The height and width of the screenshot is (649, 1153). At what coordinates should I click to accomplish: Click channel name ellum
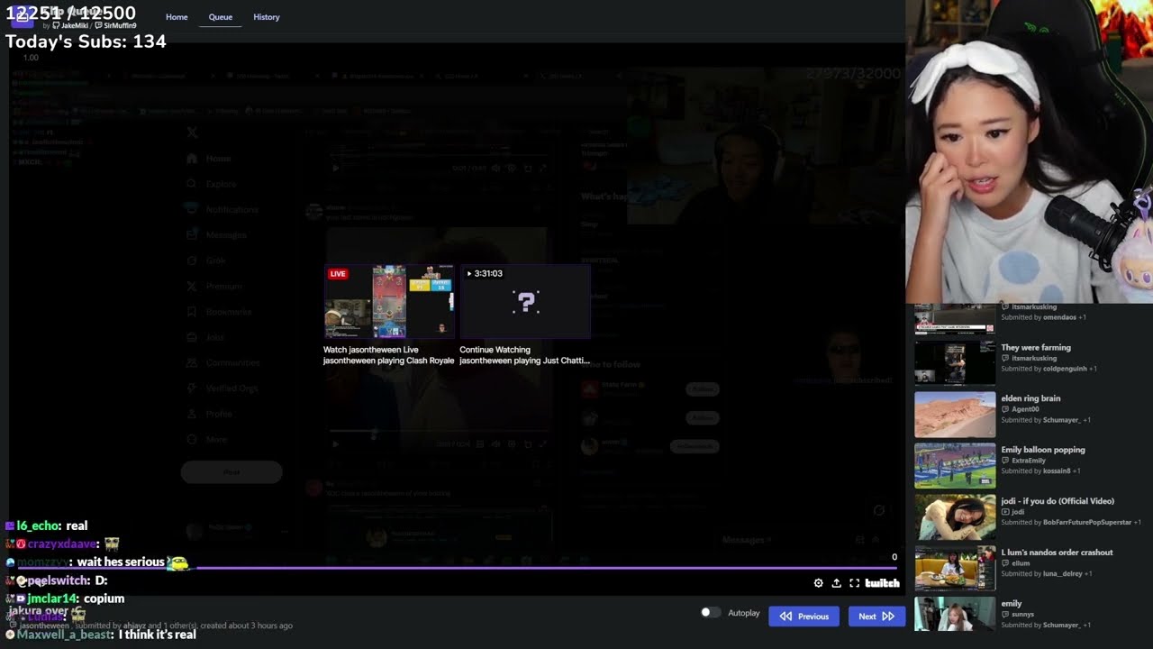[x=1021, y=563]
